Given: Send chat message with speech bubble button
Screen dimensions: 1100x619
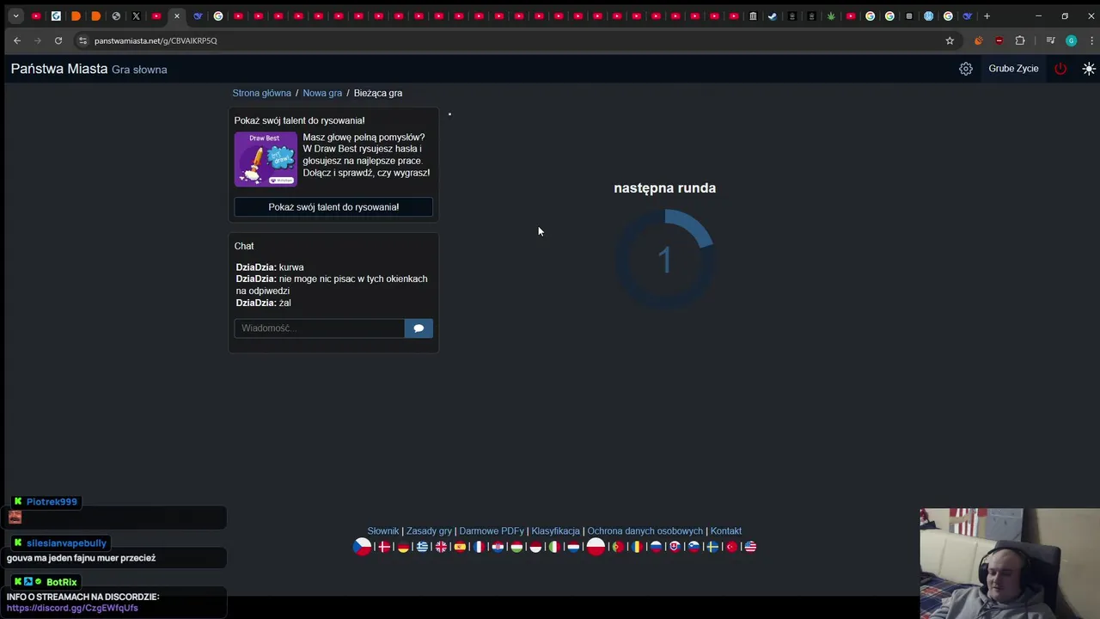Looking at the screenshot, I should click(419, 328).
